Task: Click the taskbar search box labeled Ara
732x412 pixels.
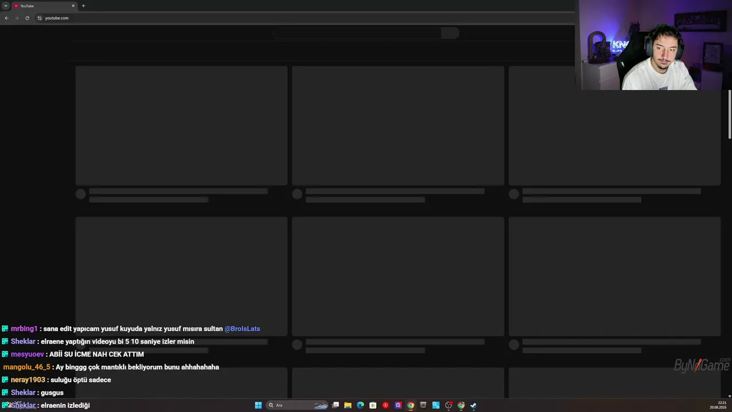Action: [x=297, y=405]
